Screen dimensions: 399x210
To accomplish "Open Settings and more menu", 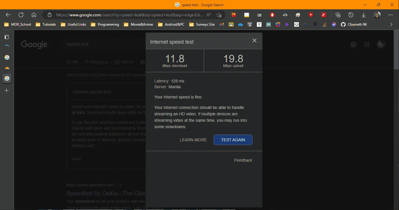I will (391, 15).
